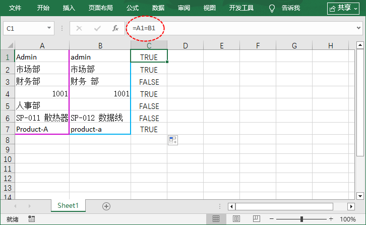
Task: Switch to the 公式 ribbon tab
Action: (133, 8)
